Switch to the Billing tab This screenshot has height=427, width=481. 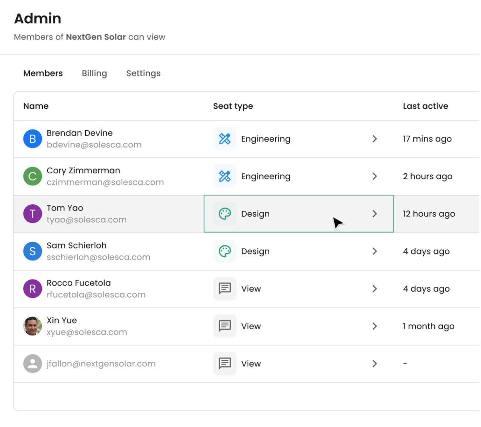click(x=94, y=73)
